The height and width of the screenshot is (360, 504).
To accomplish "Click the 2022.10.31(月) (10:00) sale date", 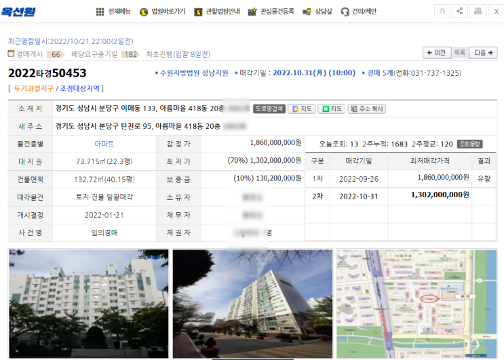I will tap(314, 73).
